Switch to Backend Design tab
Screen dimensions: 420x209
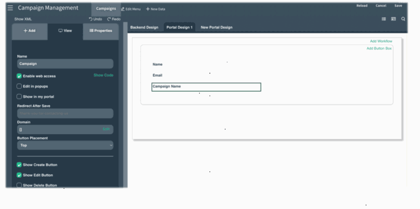[x=144, y=28]
